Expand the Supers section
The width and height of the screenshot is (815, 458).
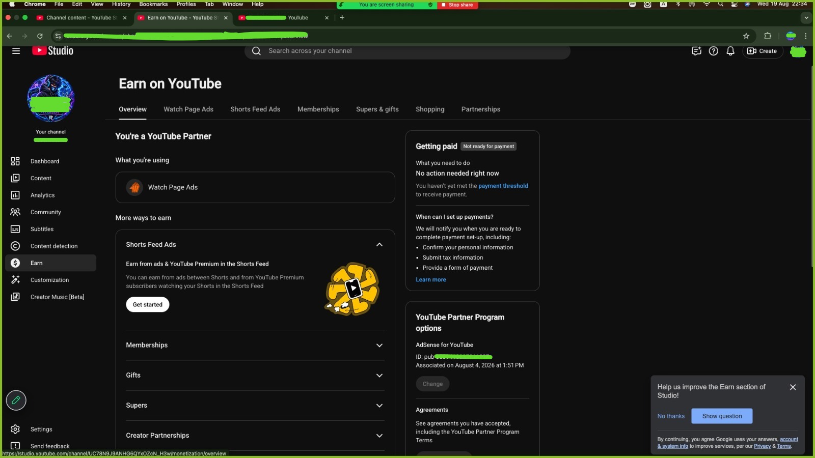coord(379,406)
